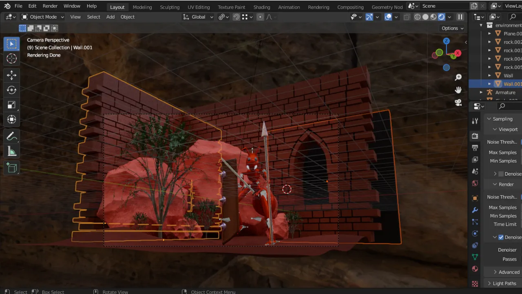Open the Object properties tab
The height and width of the screenshot is (294, 522).
pos(475,198)
